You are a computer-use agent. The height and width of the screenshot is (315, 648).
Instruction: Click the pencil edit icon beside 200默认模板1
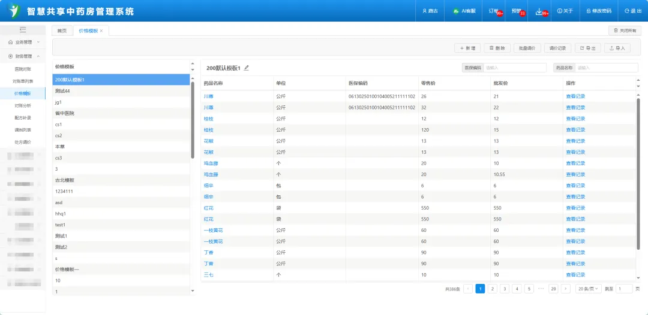[247, 68]
